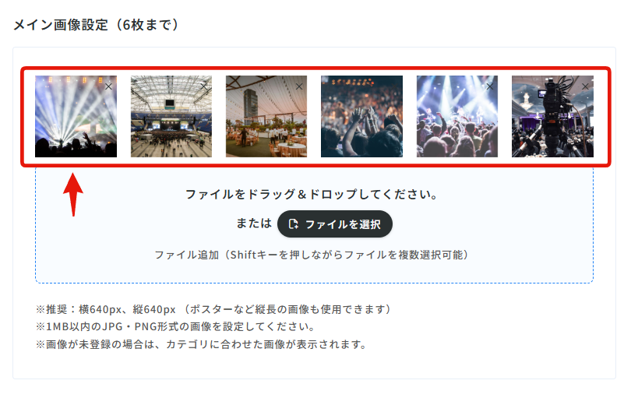Remove the outdoor tent banquet image
Viewport: 631px width, 405px height.
tap(299, 86)
